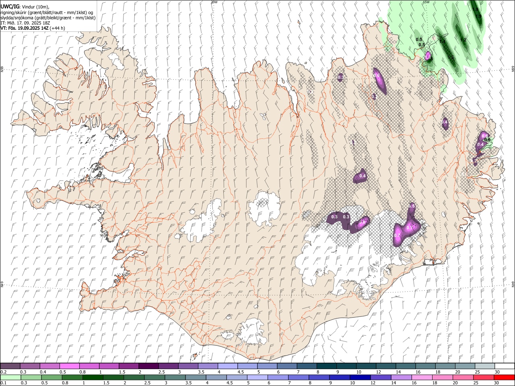
Task: Pick upper legend swatch between 18 and 20
Action: 446,366
